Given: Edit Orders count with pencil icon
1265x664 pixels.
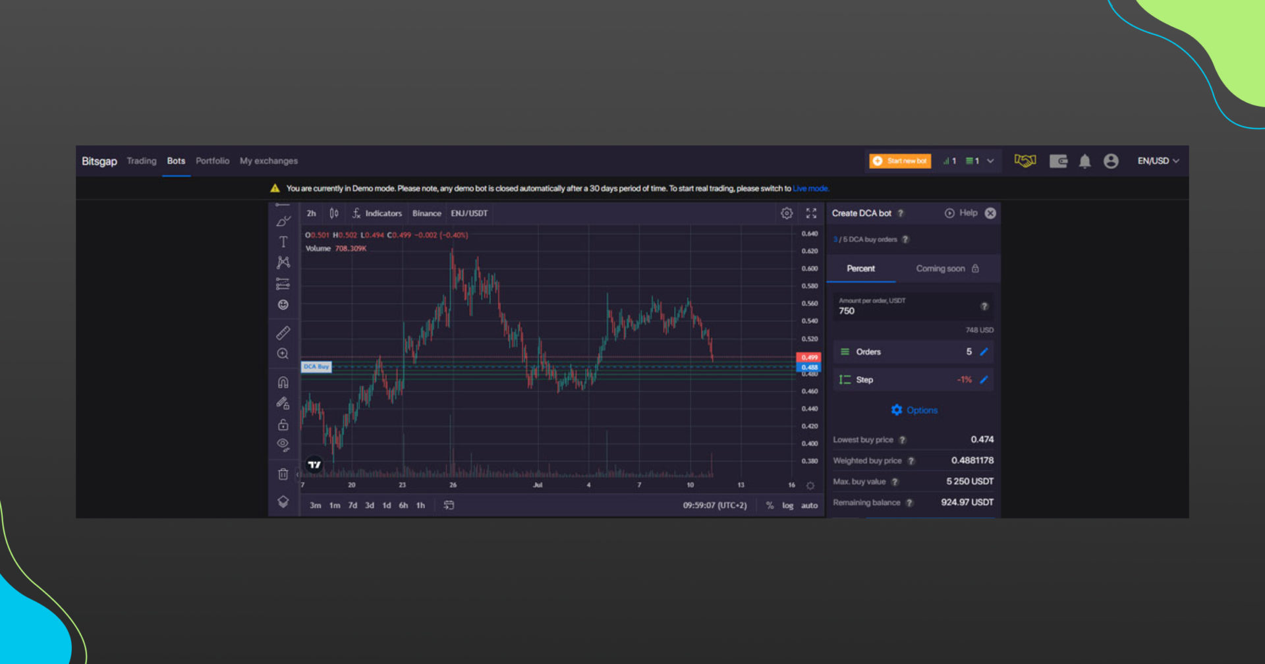Looking at the screenshot, I should (x=984, y=352).
